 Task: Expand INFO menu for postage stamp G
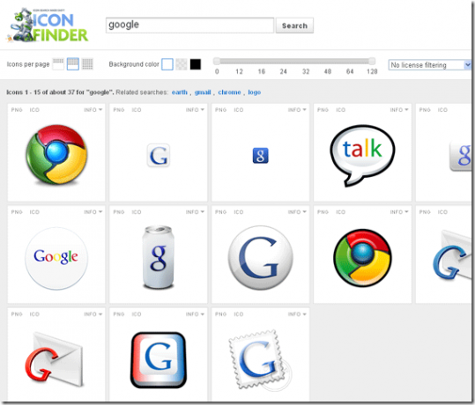click(297, 314)
